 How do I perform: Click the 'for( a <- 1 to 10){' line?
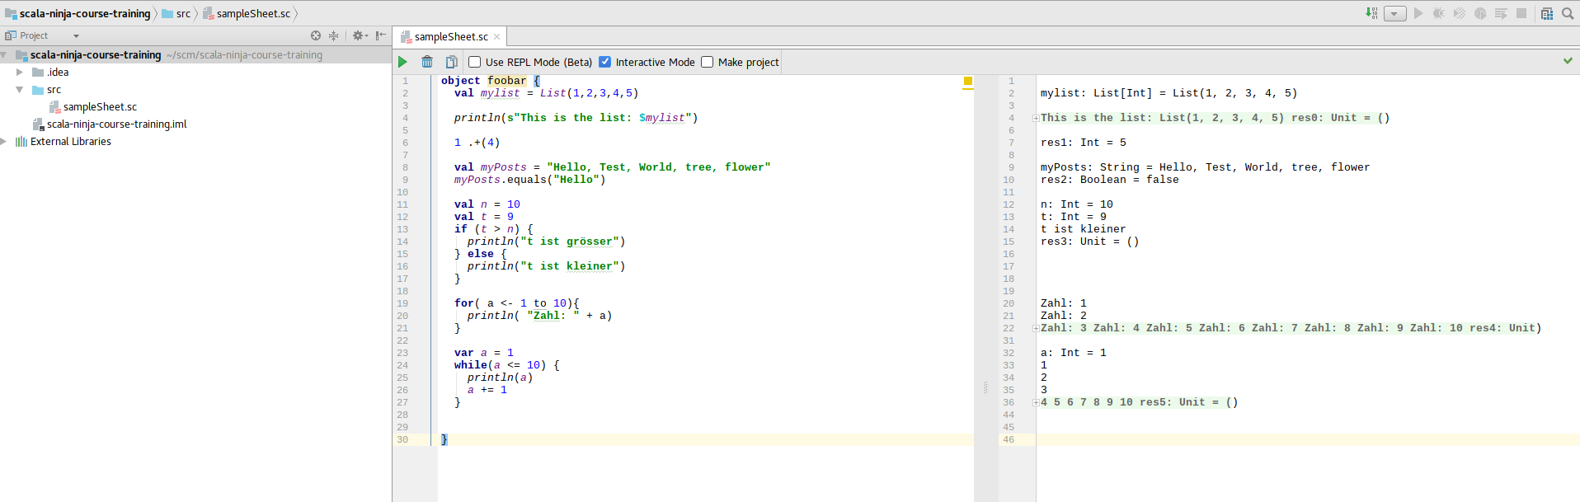point(517,303)
